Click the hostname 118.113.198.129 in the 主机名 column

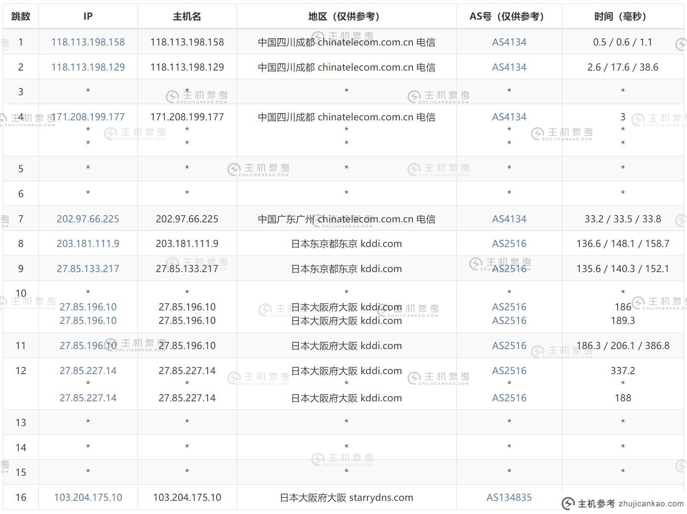(x=187, y=67)
